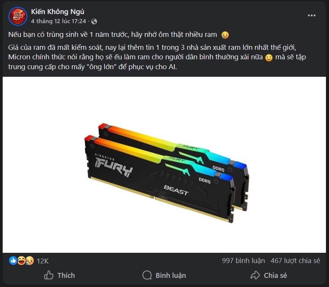Click the blue Like reaction icon

click(13, 261)
